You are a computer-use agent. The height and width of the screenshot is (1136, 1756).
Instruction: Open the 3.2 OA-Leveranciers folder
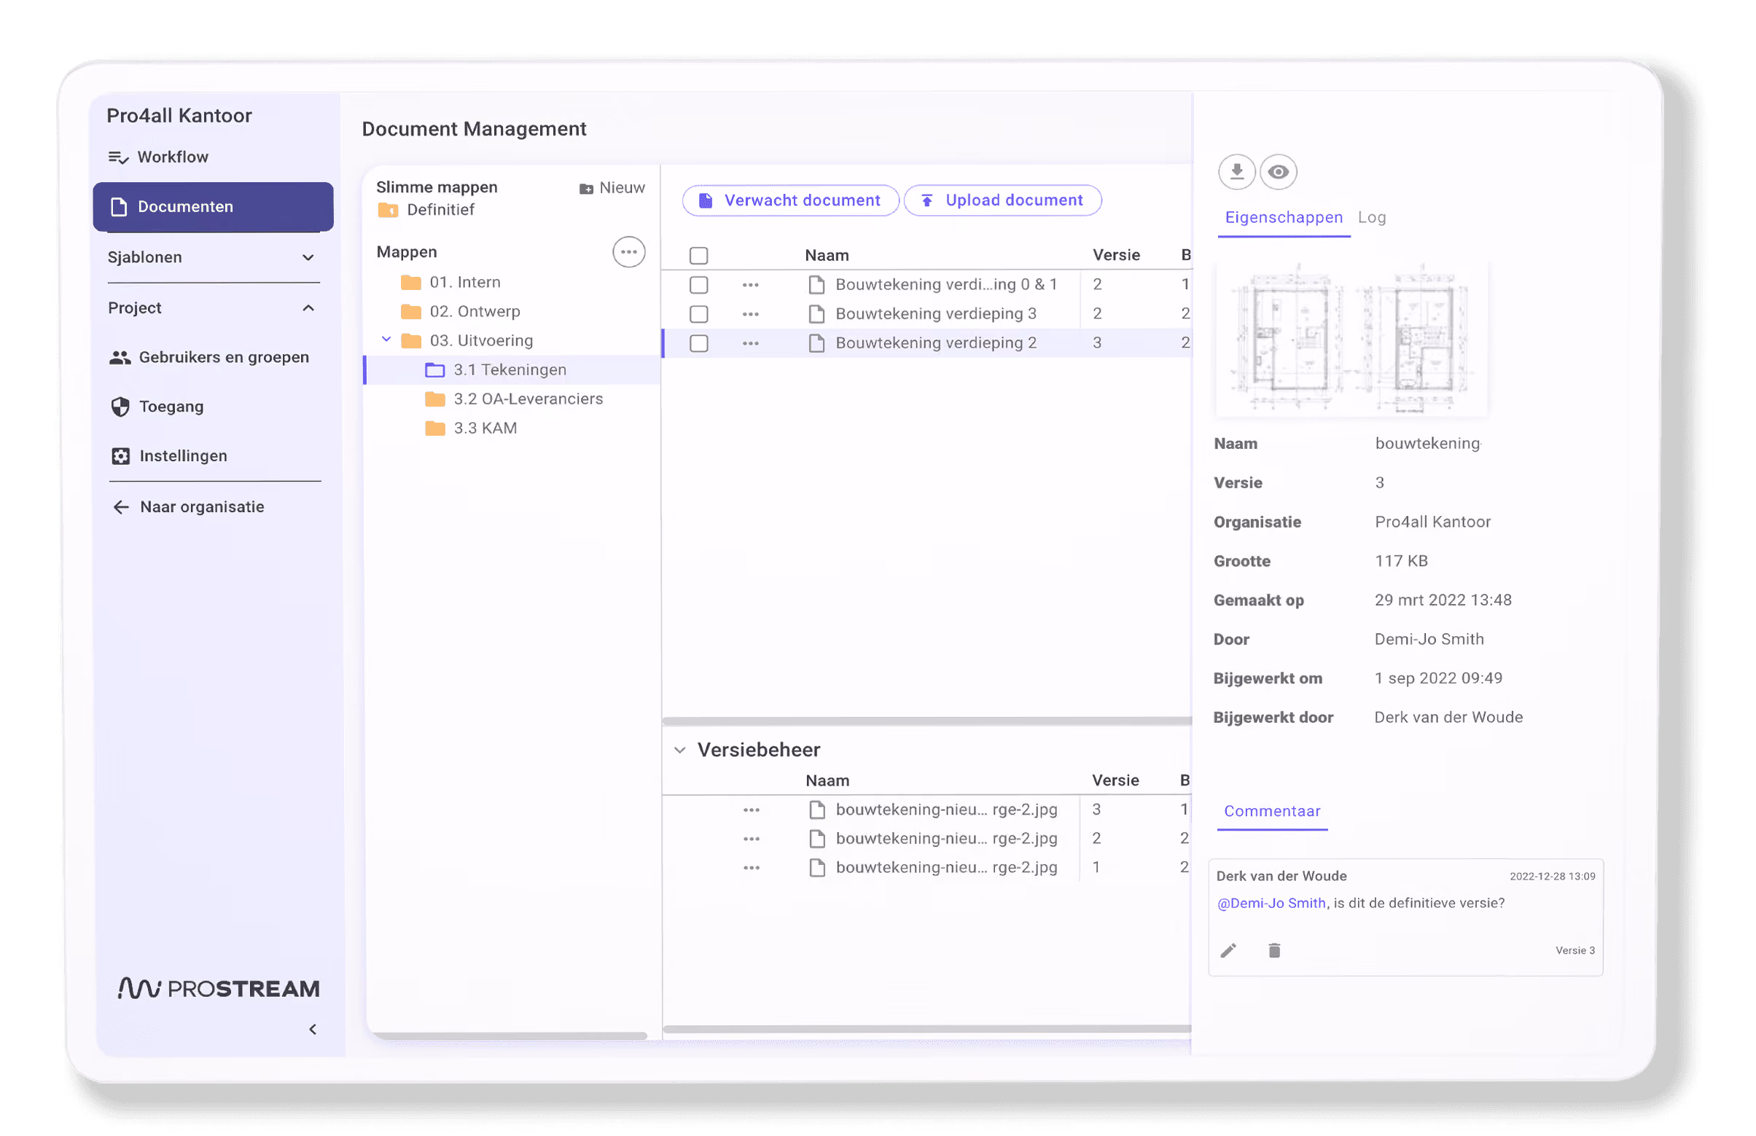point(514,399)
